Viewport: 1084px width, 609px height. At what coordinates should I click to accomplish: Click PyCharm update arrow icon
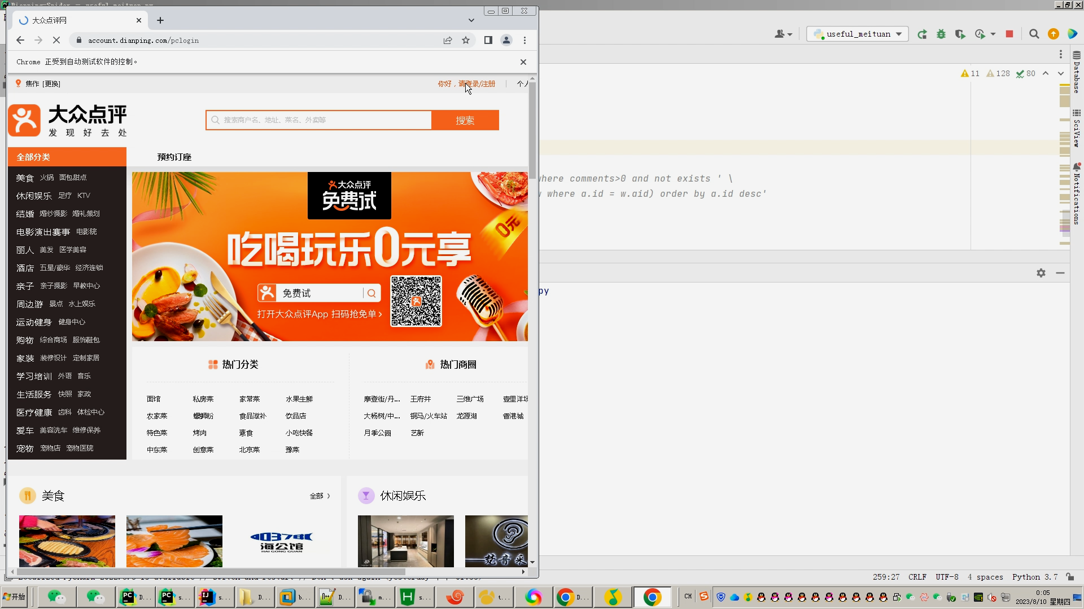(x=1054, y=34)
